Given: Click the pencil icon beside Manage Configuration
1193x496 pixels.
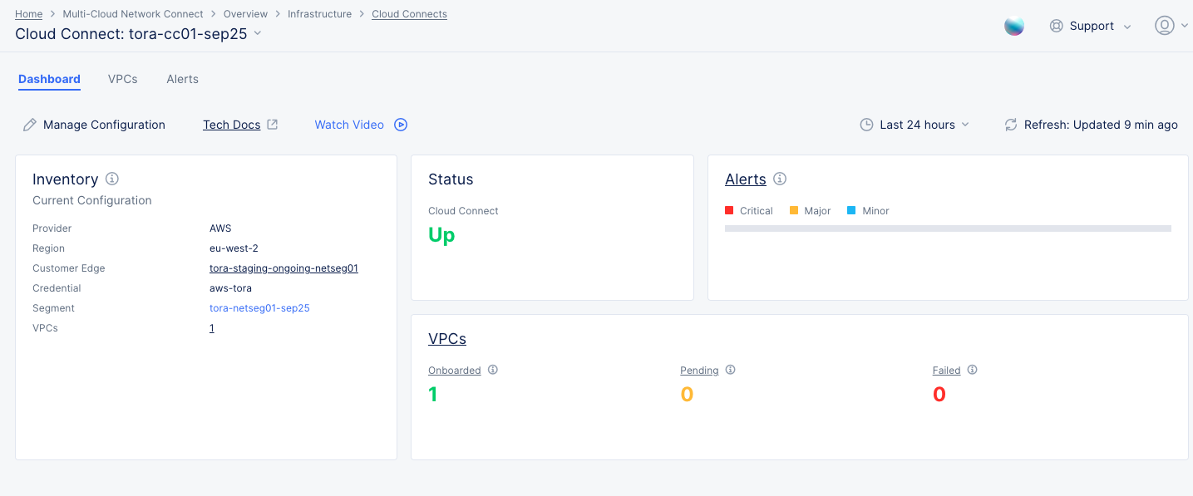Looking at the screenshot, I should click(30, 125).
